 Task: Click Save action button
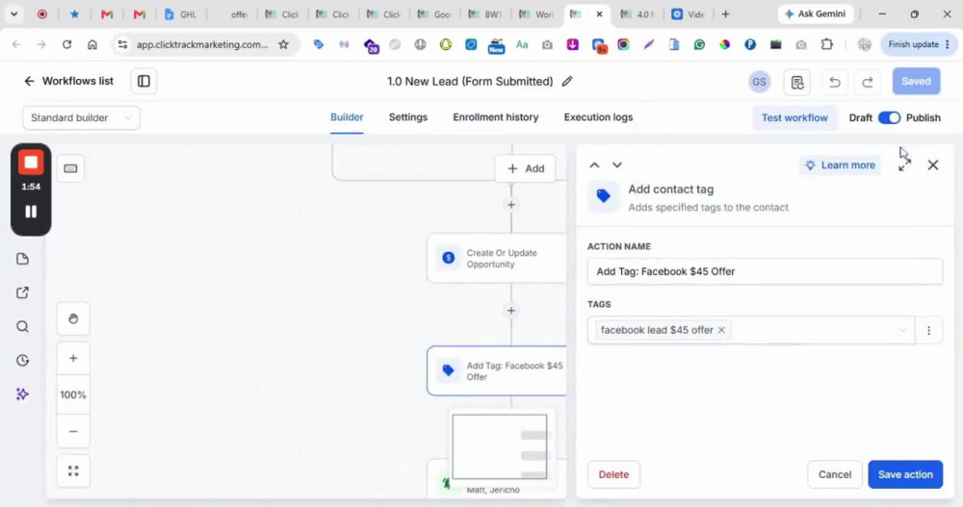905,474
